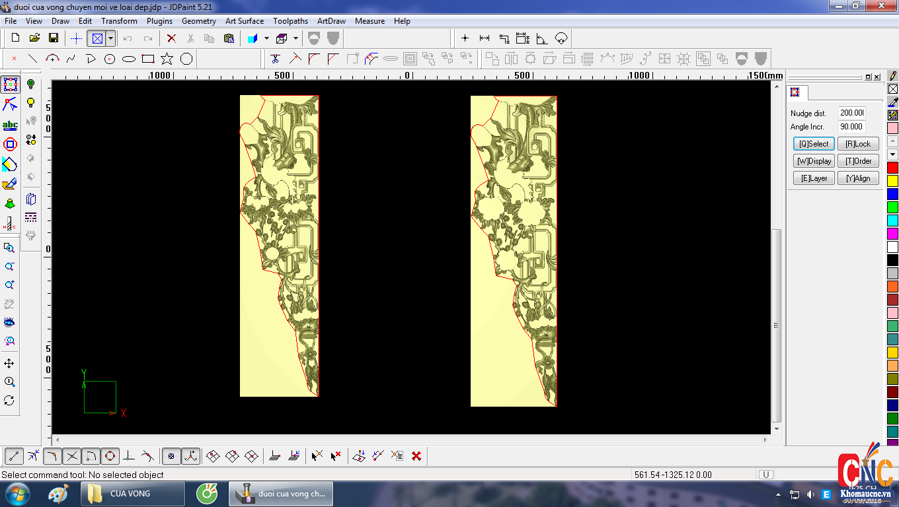The image size is (899, 507).
Task: Select the star shape drawing tool
Action: point(167,59)
